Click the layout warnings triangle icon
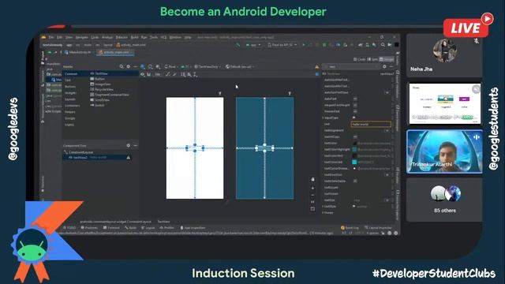This screenshot has height=284, width=505. point(317,66)
